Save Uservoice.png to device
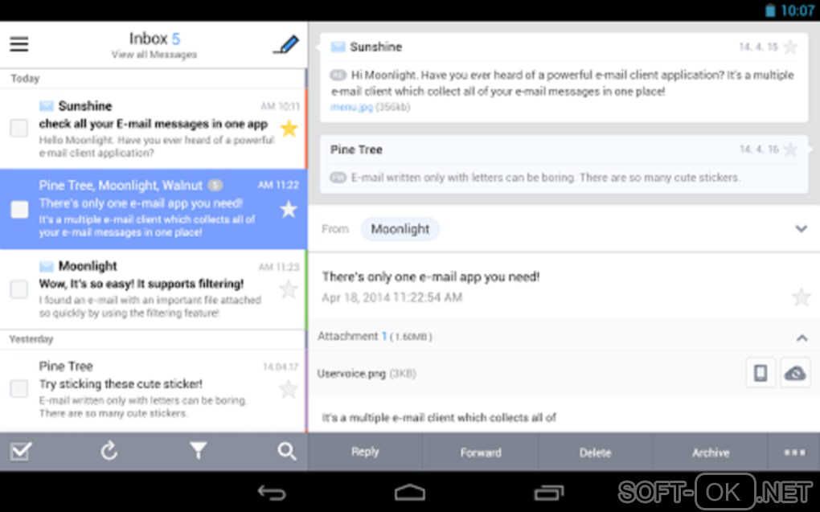820x512 pixels. click(x=761, y=373)
